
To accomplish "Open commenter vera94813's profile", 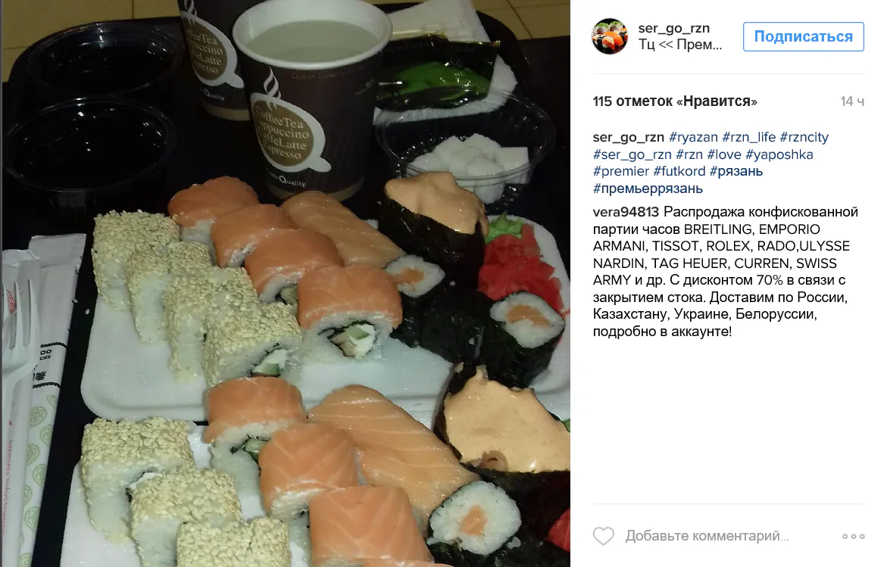I will tap(626, 212).
